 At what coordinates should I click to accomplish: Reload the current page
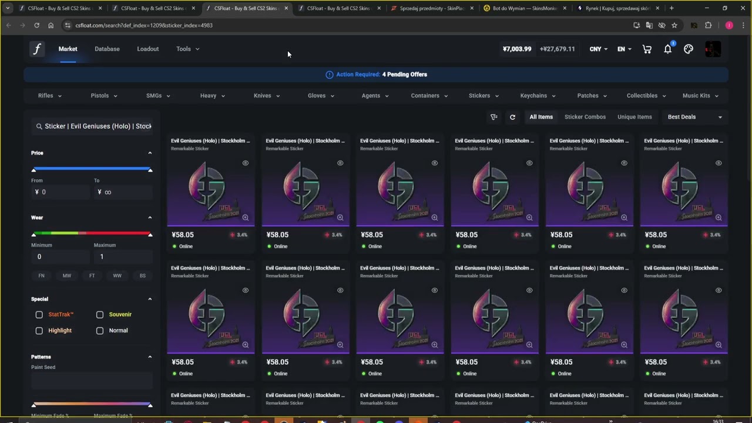pos(36,25)
